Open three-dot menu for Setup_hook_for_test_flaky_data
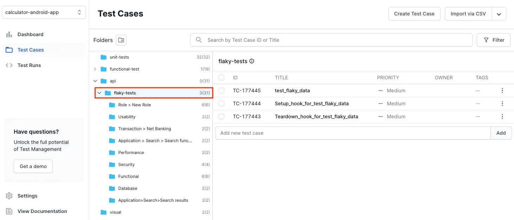The image size is (514, 220). tap(502, 104)
